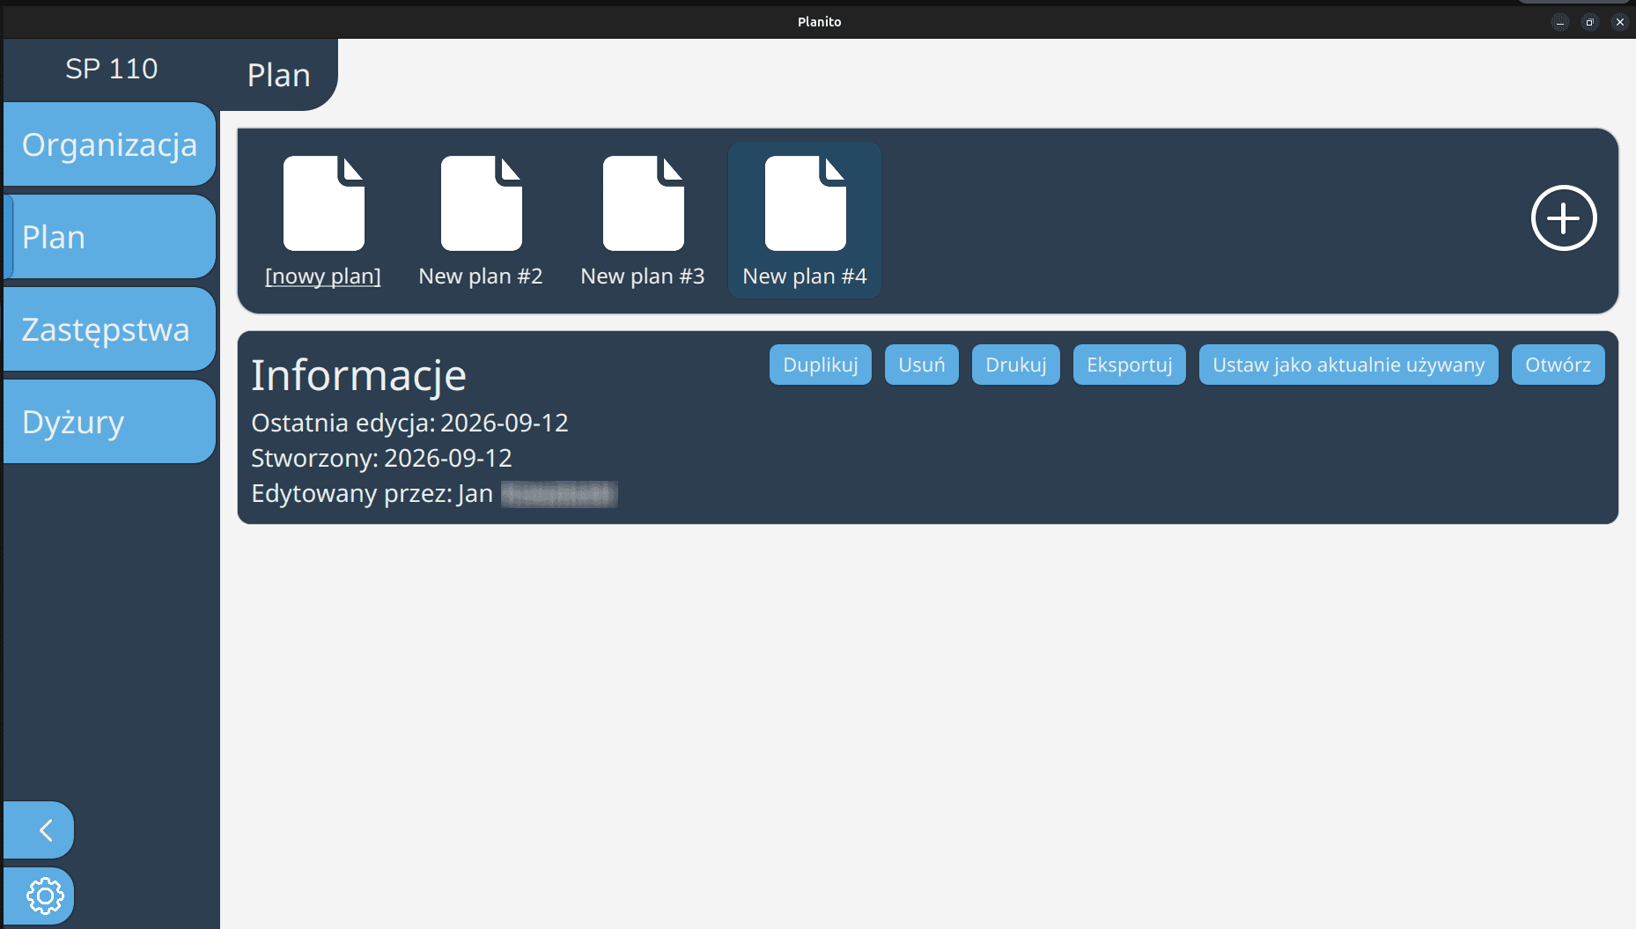This screenshot has height=929, width=1636.
Task: Add a new plan with plus icon
Action: click(1564, 218)
